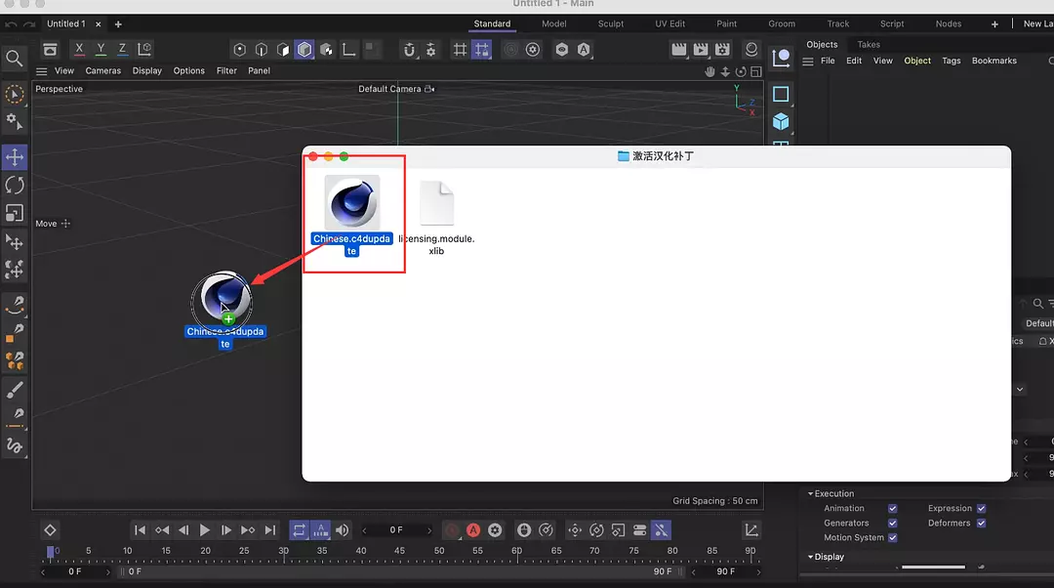Viewport: 1054px width, 588px height.
Task: Open the timeline graph icon right of playback bar
Action: (751, 530)
